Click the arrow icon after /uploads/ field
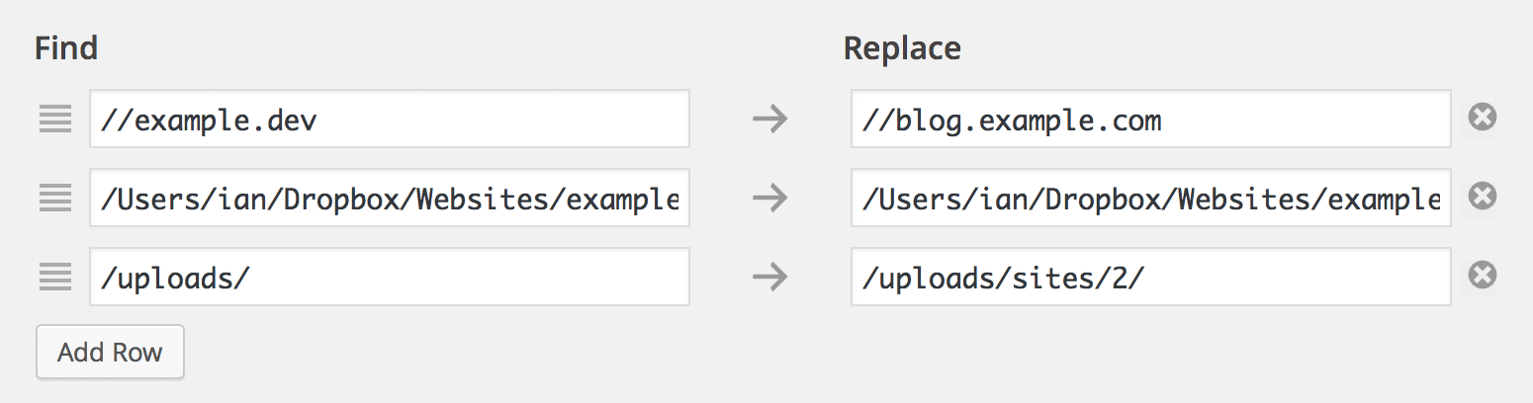This screenshot has width=1533, height=403. click(x=769, y=277)
